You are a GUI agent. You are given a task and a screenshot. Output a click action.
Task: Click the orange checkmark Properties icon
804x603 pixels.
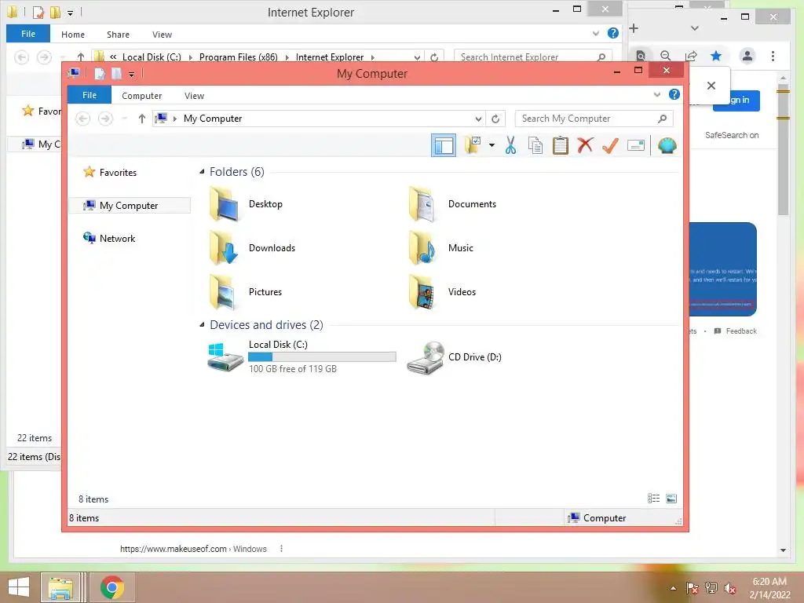coord(610,145)
